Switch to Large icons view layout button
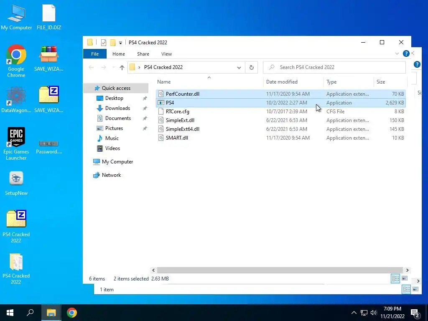Screen dimensions: 428x321 point(405,278)
